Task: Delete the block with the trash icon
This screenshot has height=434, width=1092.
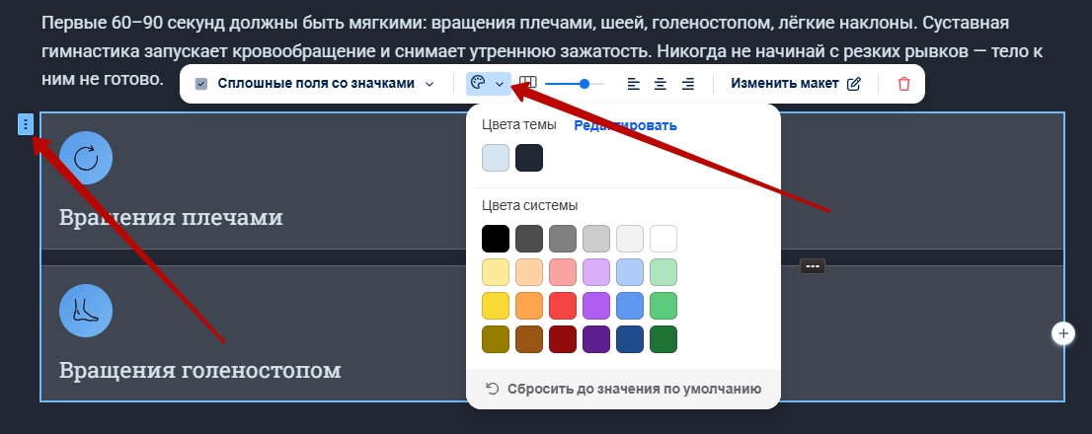Action: 903,84
